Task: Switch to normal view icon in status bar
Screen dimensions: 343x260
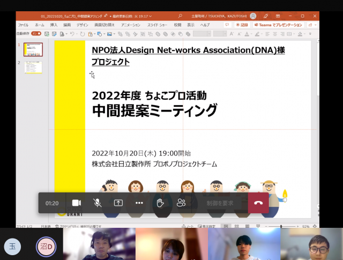Action: (x=226, y=226)
